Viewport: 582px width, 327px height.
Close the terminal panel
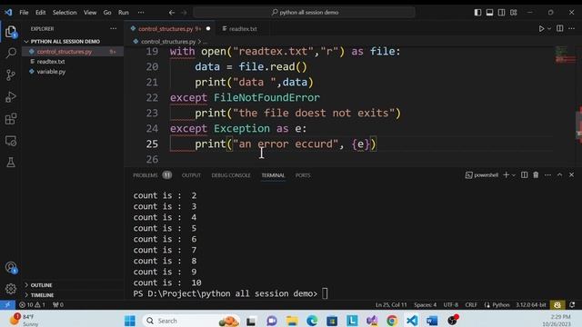(572, 174)
